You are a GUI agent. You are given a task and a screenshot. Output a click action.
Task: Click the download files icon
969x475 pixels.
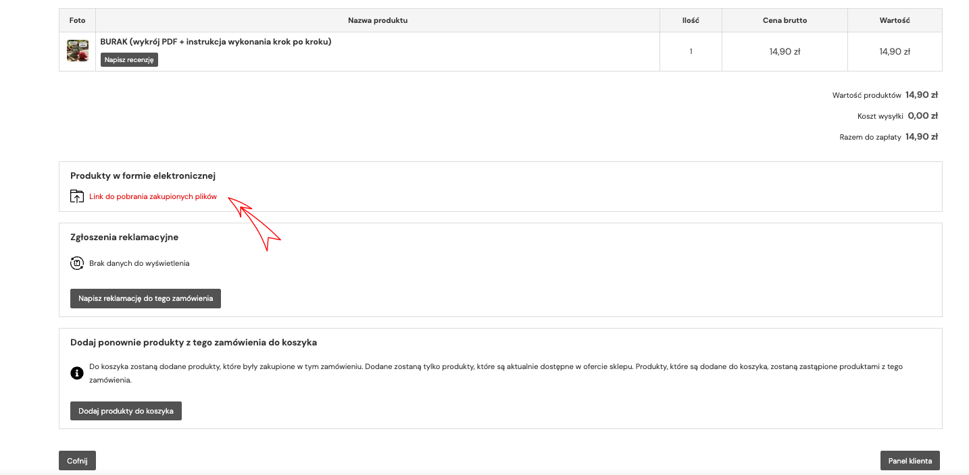click(77, 197)
